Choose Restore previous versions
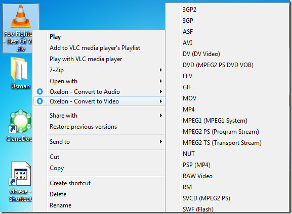The width and height of the screenshot is (292, 214). [83, 127]
